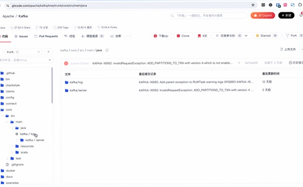This screenshot has height=187, width=303.
Task: Expand the resources folder node
Action: [12, 146]
